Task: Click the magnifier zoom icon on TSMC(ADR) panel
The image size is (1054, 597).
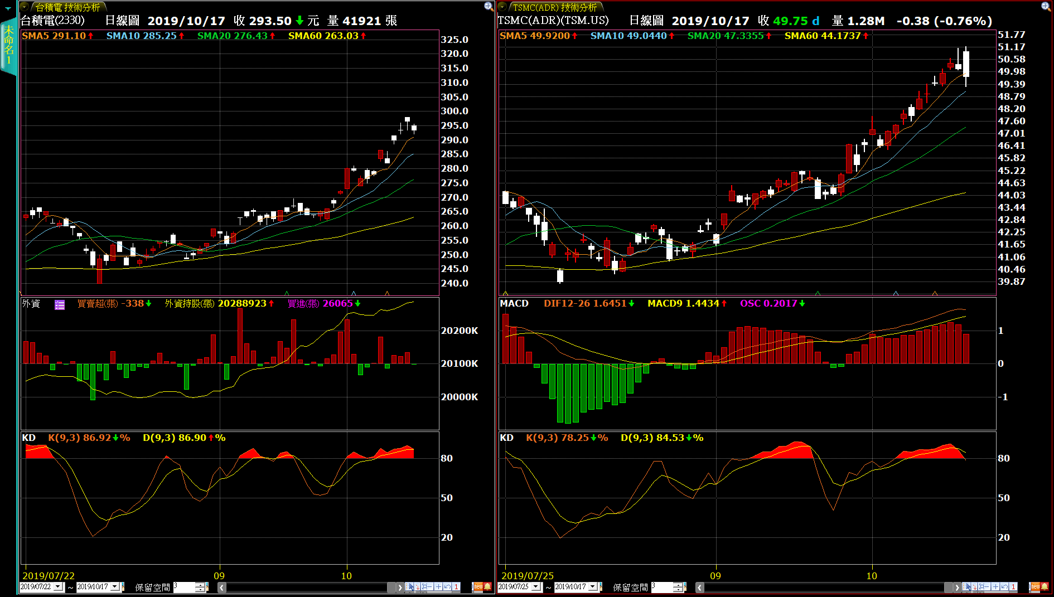Action: (x=1046, y=6)
